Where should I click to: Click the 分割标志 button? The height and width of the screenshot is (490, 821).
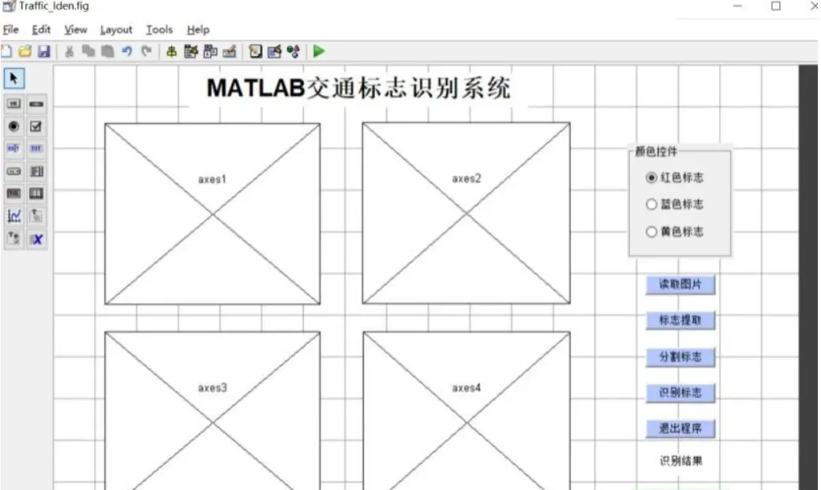680,357
